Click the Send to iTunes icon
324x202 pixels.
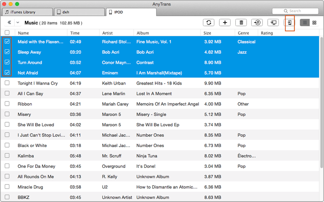(257, 23)
